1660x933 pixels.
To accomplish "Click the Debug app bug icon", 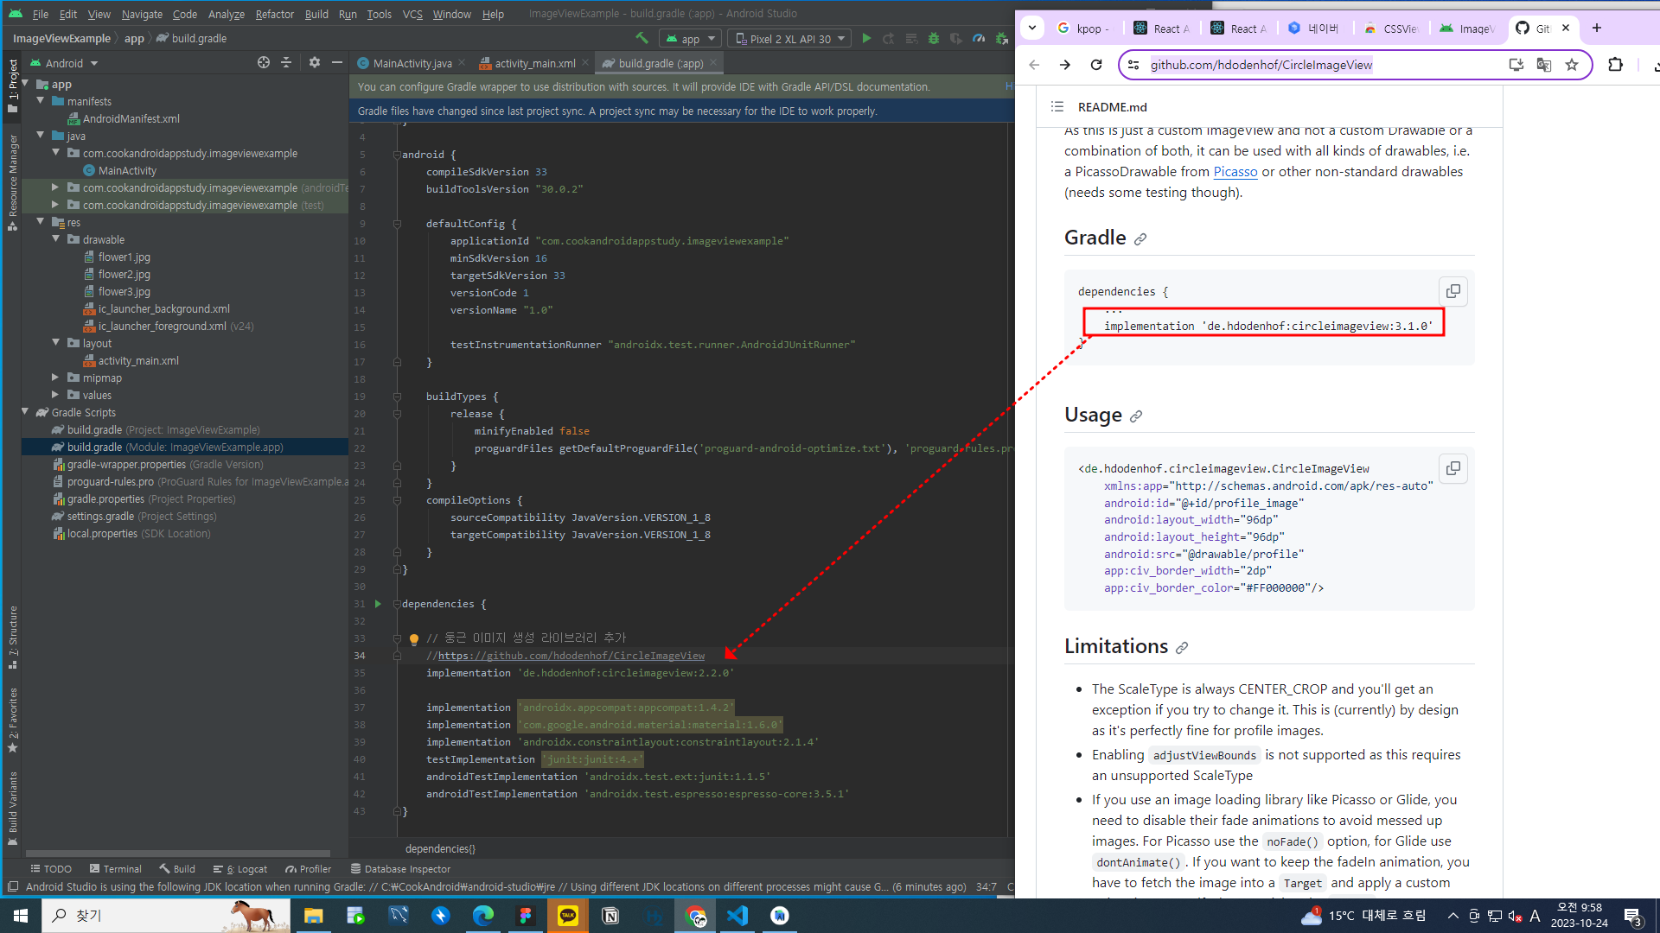I will click(934, 38).
